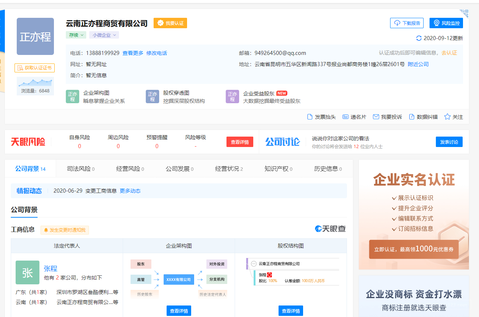
Task: Click the 风险监控 button
Action: (446, 23)
